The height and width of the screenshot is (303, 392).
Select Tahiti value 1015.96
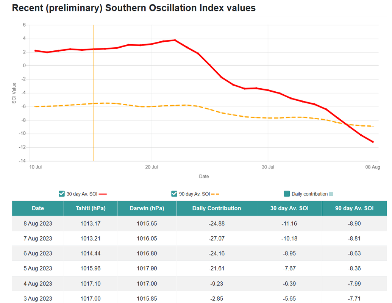tap(91, 269)
